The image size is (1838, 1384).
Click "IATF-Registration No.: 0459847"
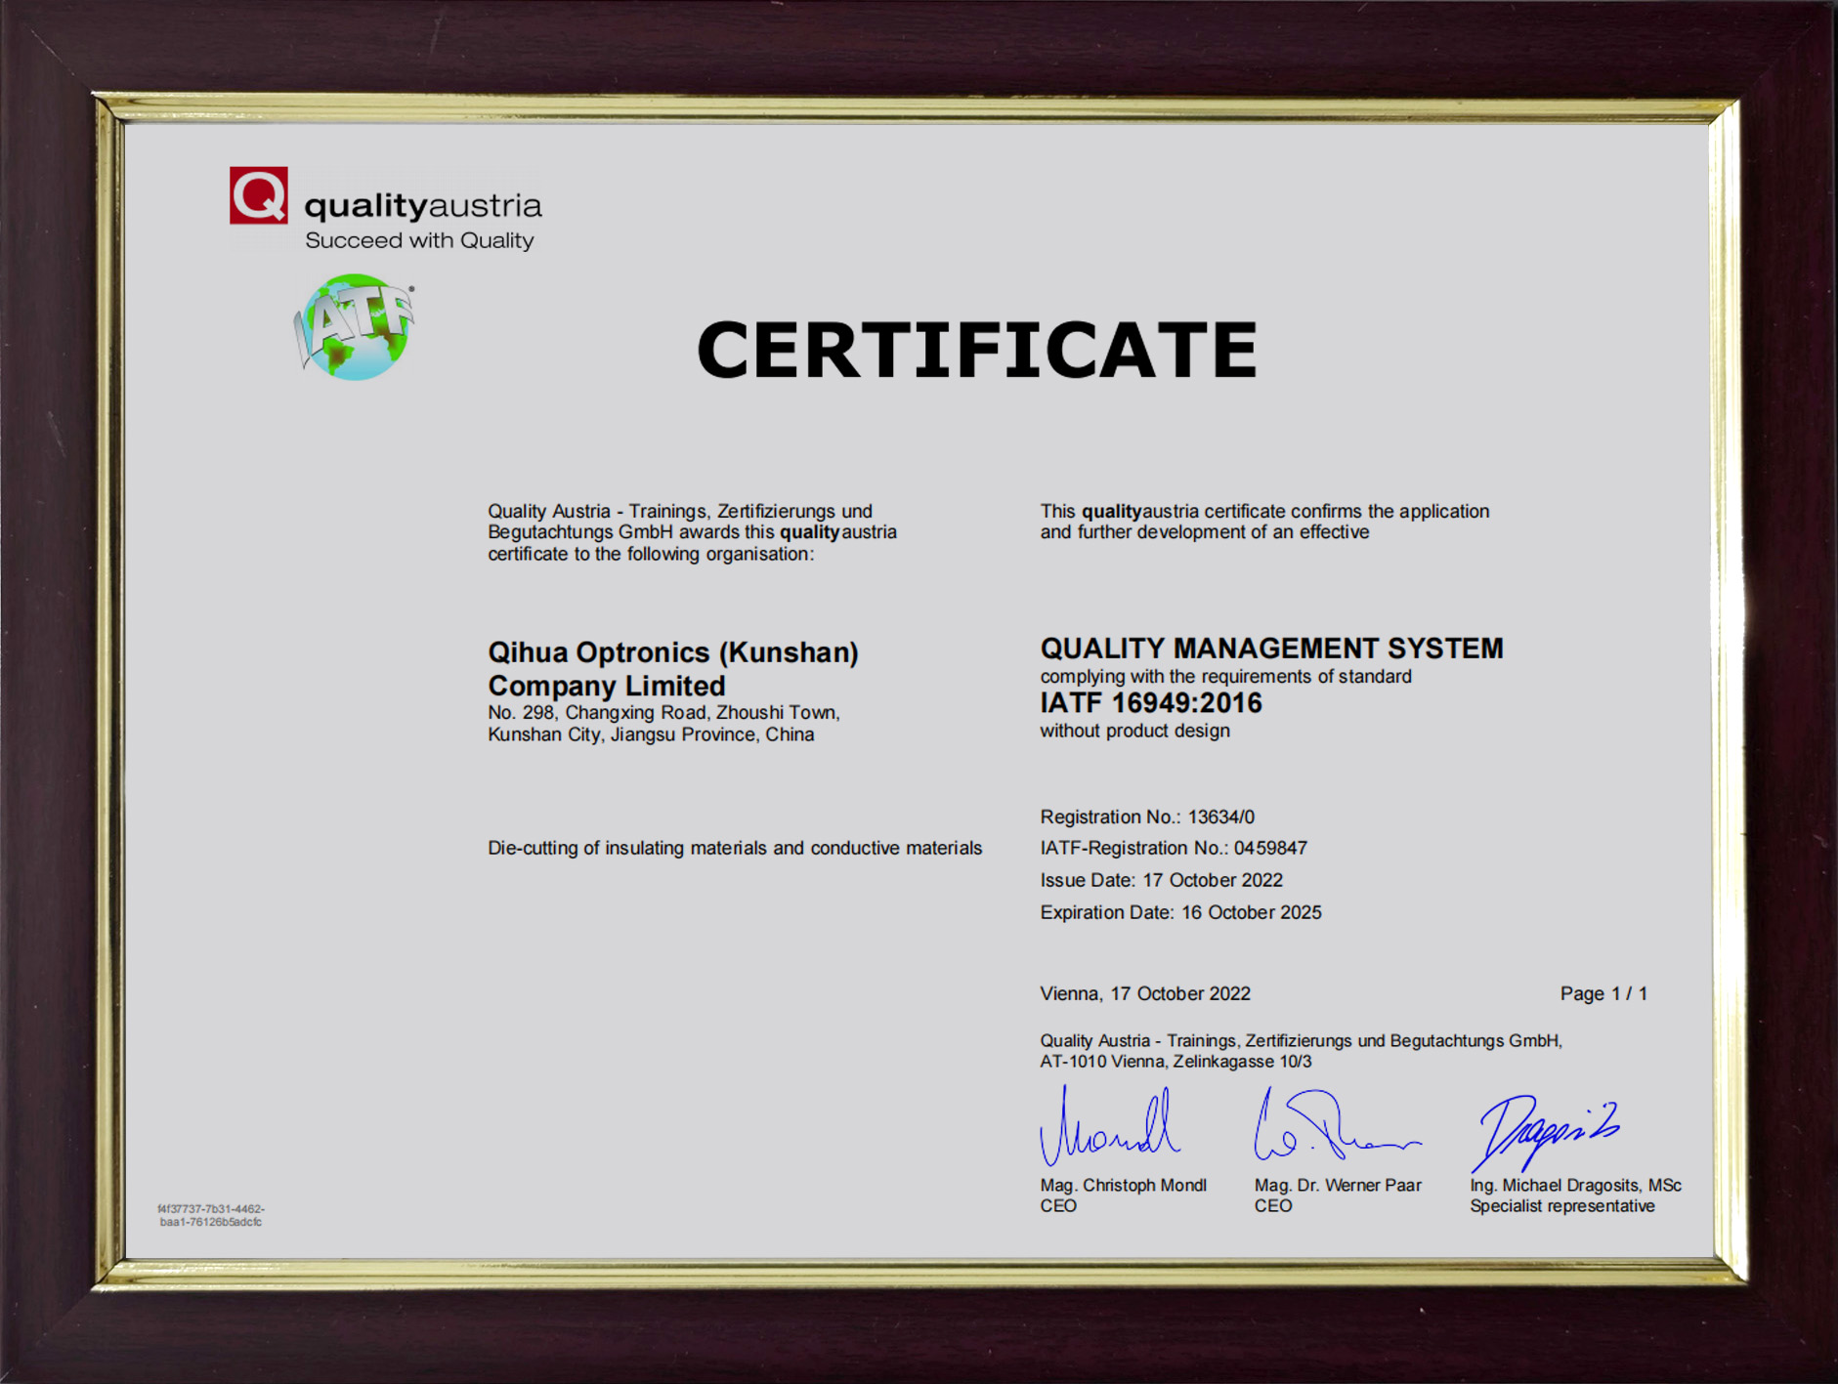coord(1174,848)
